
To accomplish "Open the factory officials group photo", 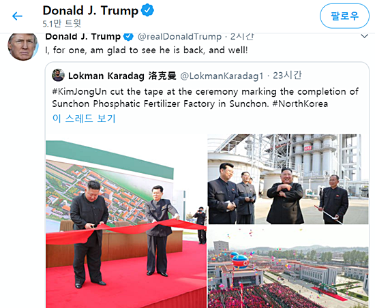I will click(288, 179).
